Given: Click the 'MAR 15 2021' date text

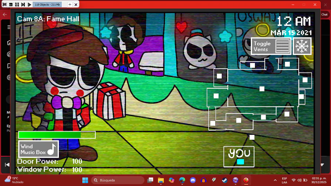Looking at the screenshot, I should (291, 33).
